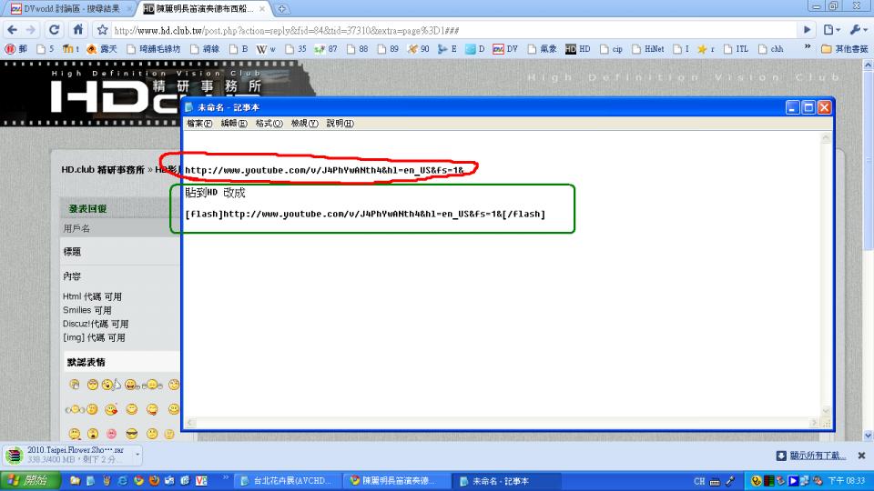Open the Windows 開始 Start menu
Image resolution: width=874 pixels, height=491 pixels.
click(31, 480)
